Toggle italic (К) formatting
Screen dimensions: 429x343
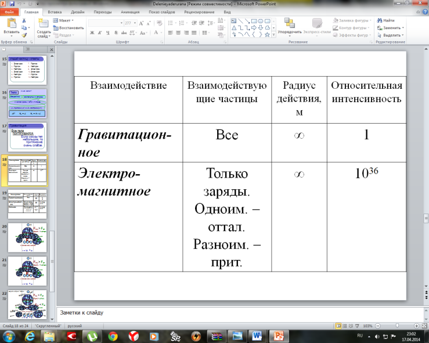click(100, 33)
